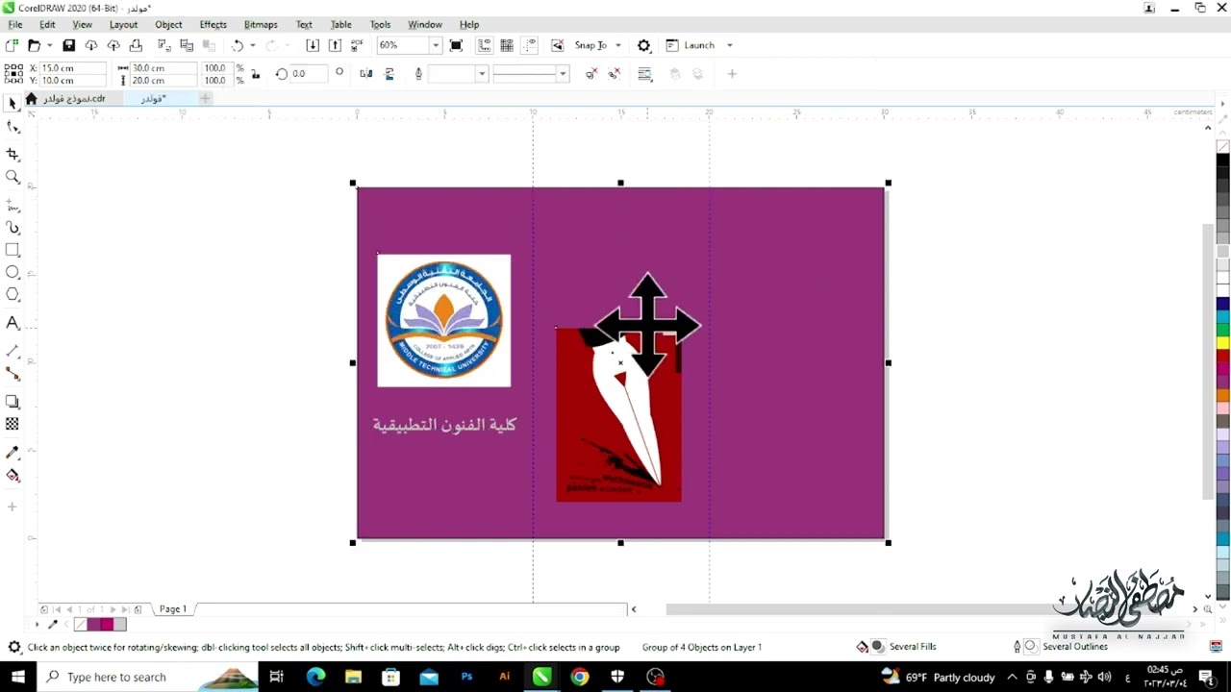This screenshot has height=692, width=1231.
Task: Select the Interactive Fill tool
Action: (13, 476)
